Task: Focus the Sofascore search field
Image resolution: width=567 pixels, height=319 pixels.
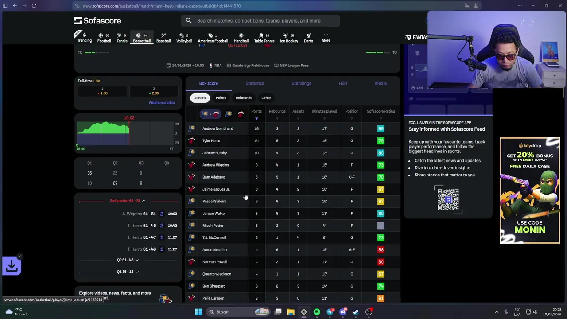Action: (x=260, y=20)
